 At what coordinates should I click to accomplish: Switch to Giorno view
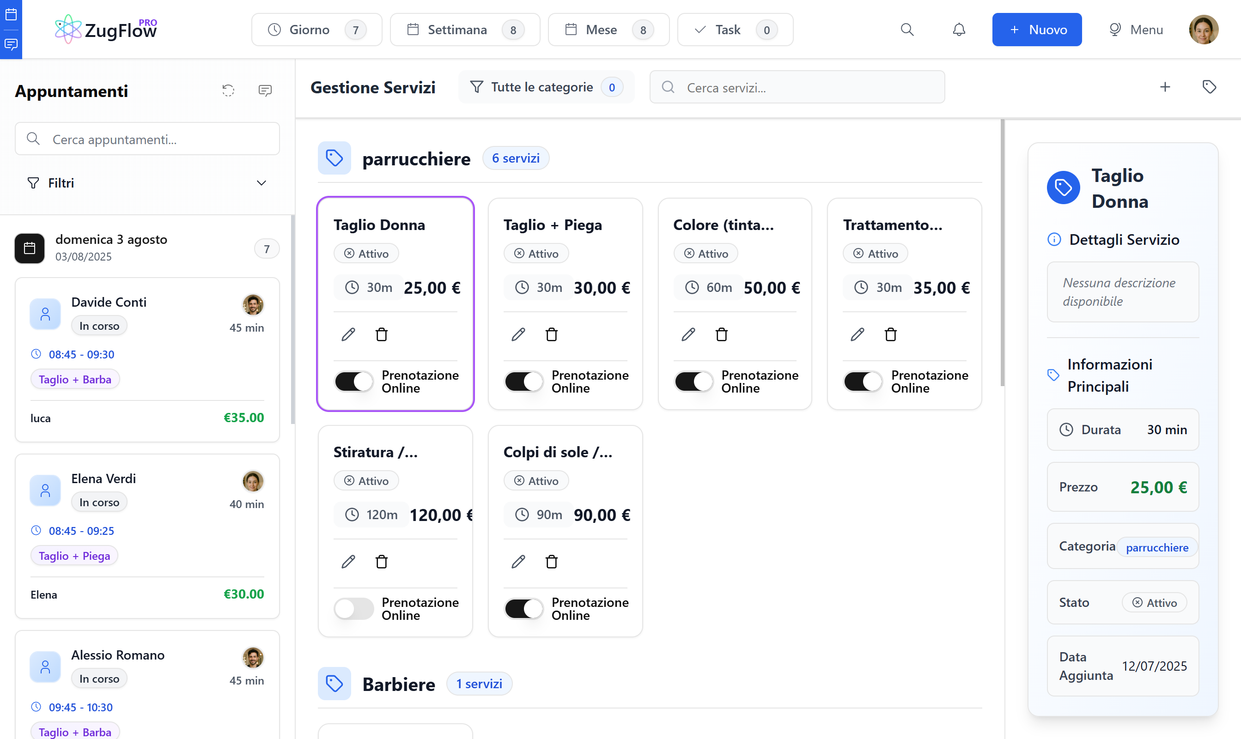tap(317, 30)
